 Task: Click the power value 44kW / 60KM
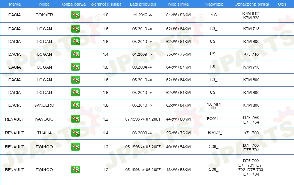[x=178, y=119]
